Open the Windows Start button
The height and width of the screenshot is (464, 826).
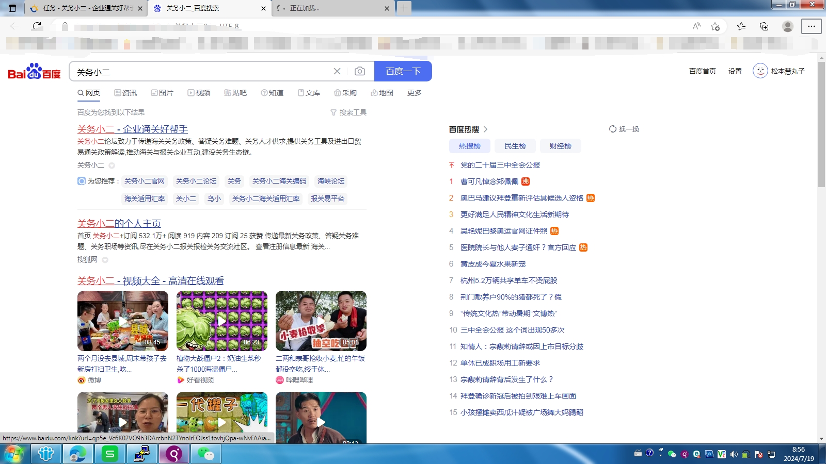[x=14, y=454]
